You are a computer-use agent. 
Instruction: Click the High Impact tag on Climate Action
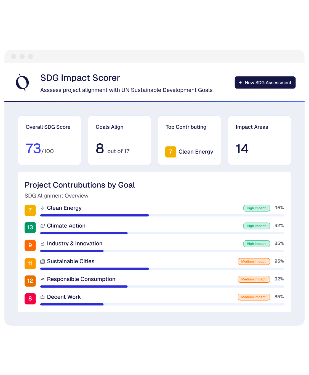(256, 226)
